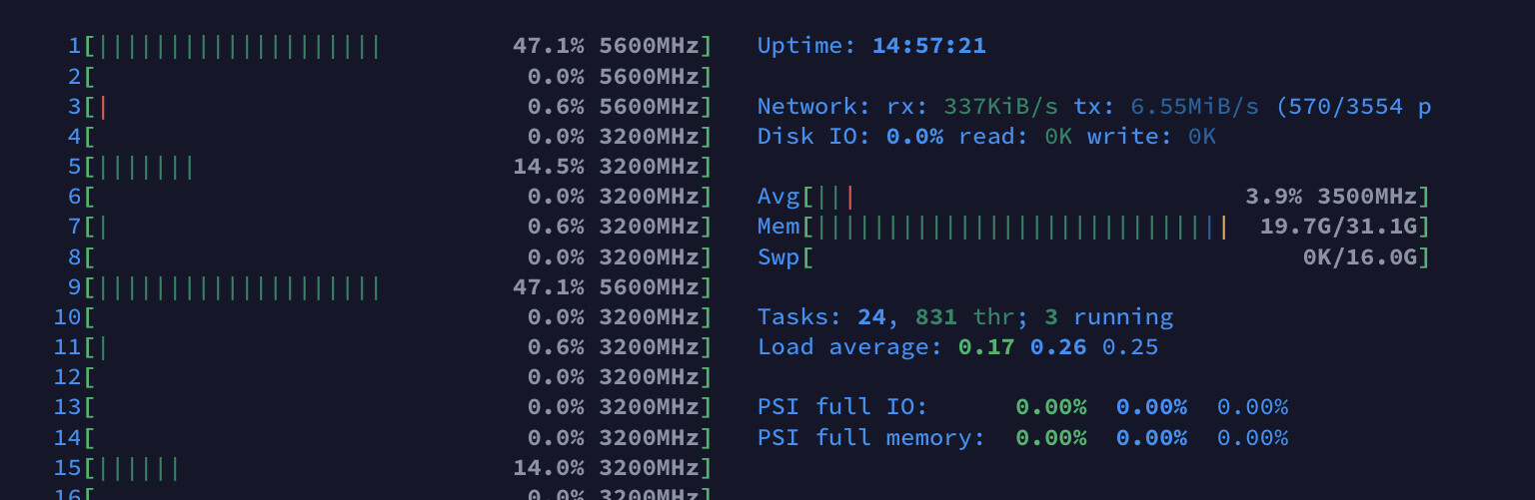Click the Swp meter bar
The width and height of the screenshot is (1535, 500).
[1093, 257]
